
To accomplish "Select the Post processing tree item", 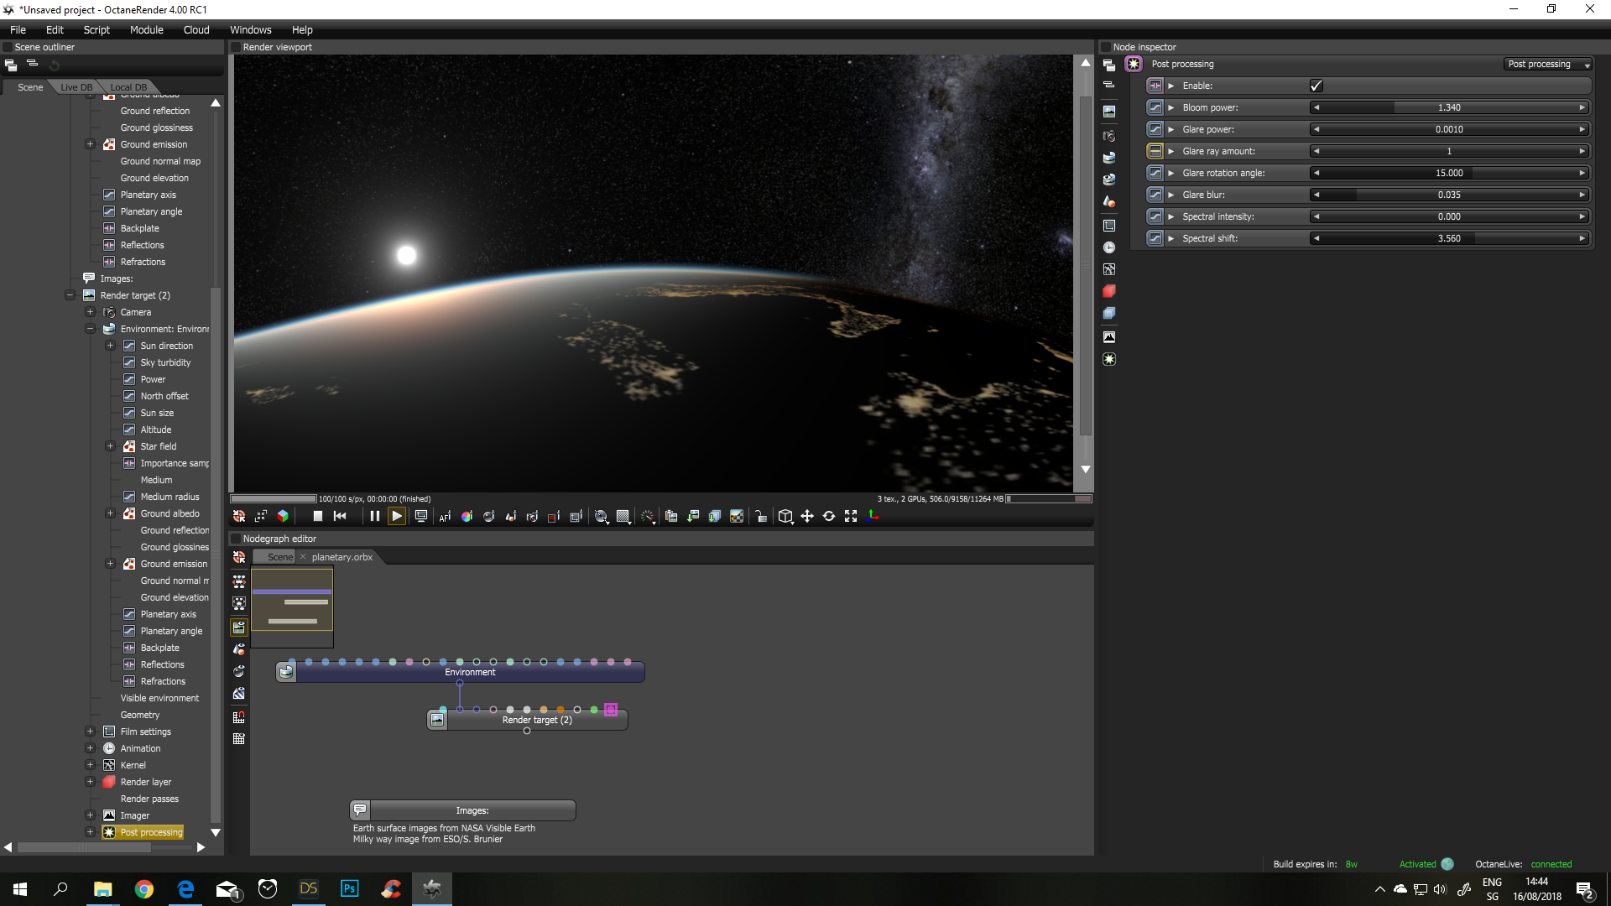I will (151, 832).
